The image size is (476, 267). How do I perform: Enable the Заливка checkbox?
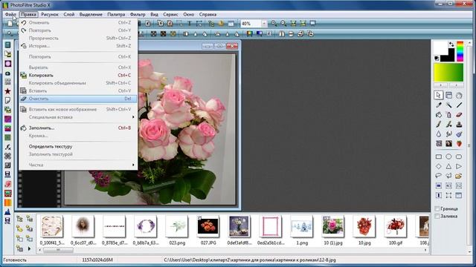[x=437, y=217]
